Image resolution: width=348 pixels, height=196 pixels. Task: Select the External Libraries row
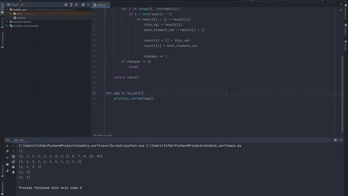point(48,22)
